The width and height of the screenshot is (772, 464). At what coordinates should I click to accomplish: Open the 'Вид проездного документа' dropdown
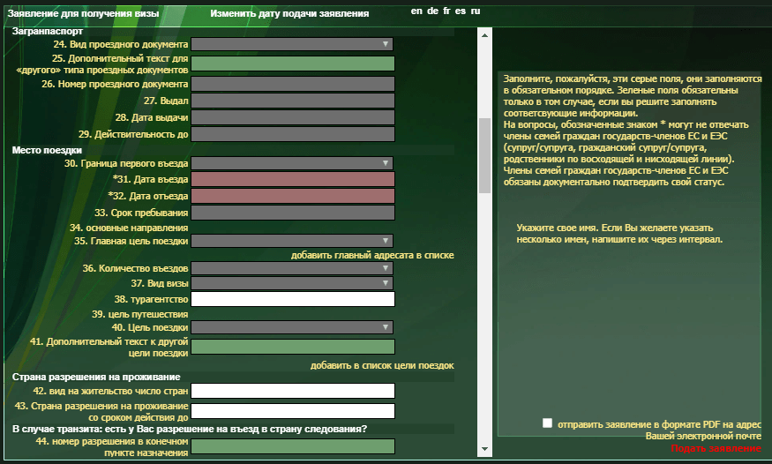292,44
